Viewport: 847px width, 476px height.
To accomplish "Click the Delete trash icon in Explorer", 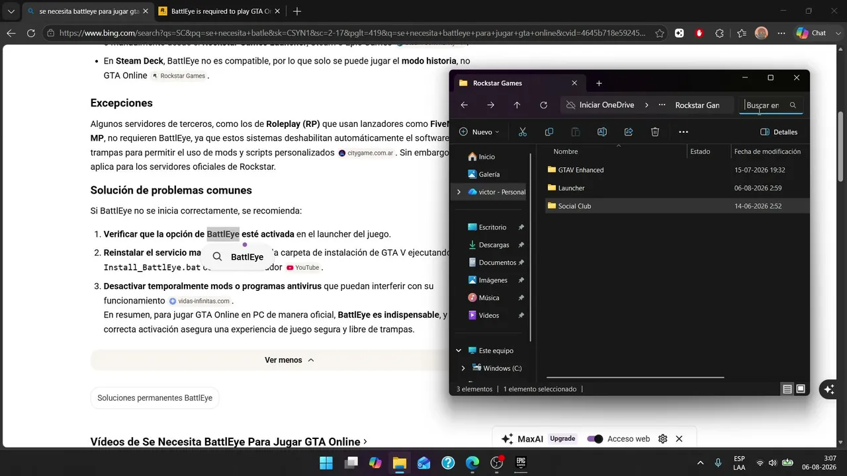I will [655, 132].
